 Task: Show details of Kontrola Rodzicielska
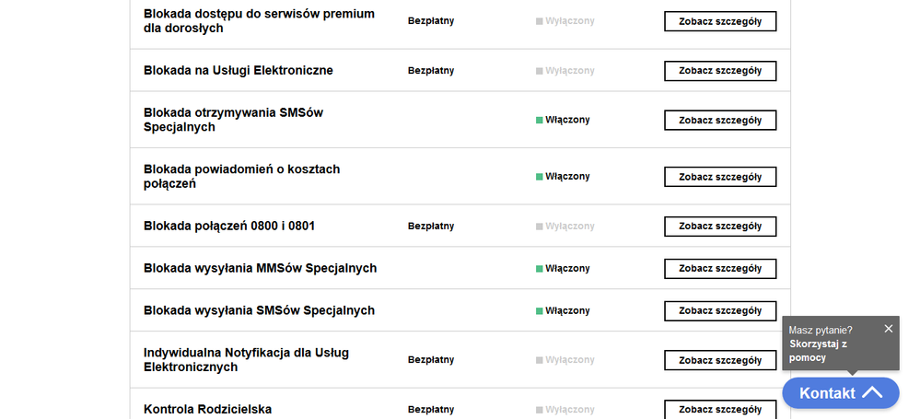point(719,410)
